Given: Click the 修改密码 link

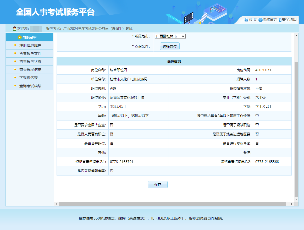Looking at the screenshot, I should point(270,20).
